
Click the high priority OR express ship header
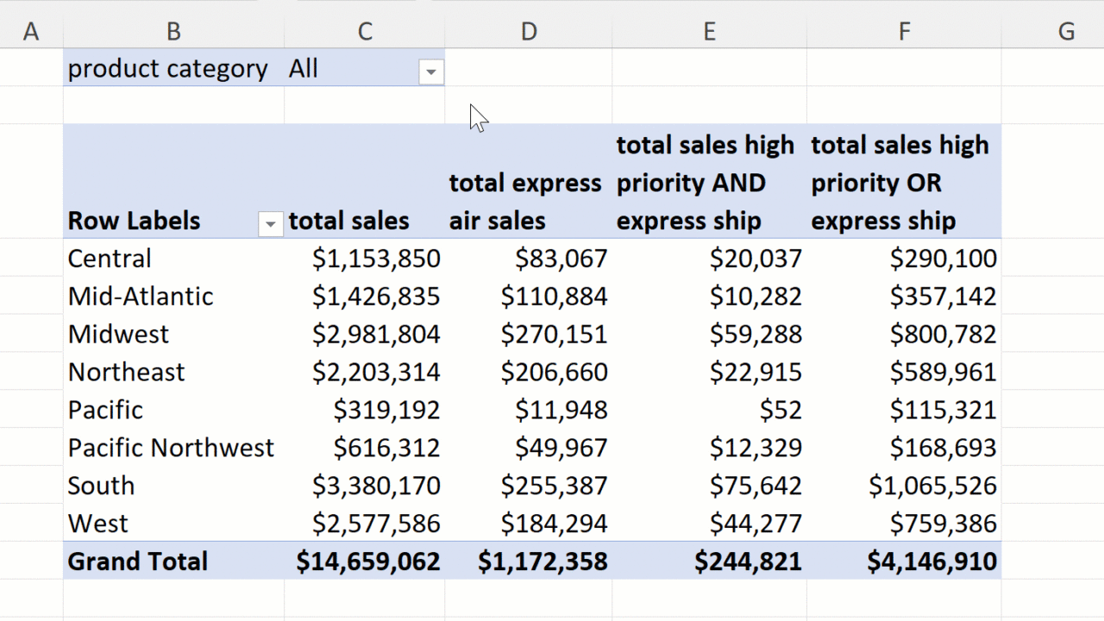(900, 183)
